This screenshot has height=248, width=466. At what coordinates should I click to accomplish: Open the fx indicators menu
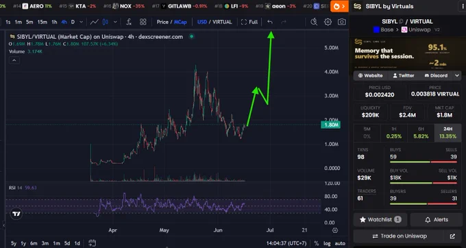129,22
